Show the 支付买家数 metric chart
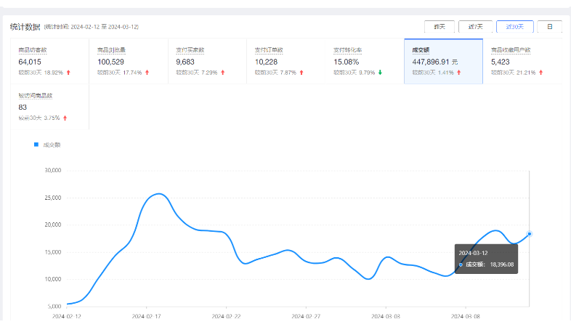This screenshot has width=571, height=327. 207,61
